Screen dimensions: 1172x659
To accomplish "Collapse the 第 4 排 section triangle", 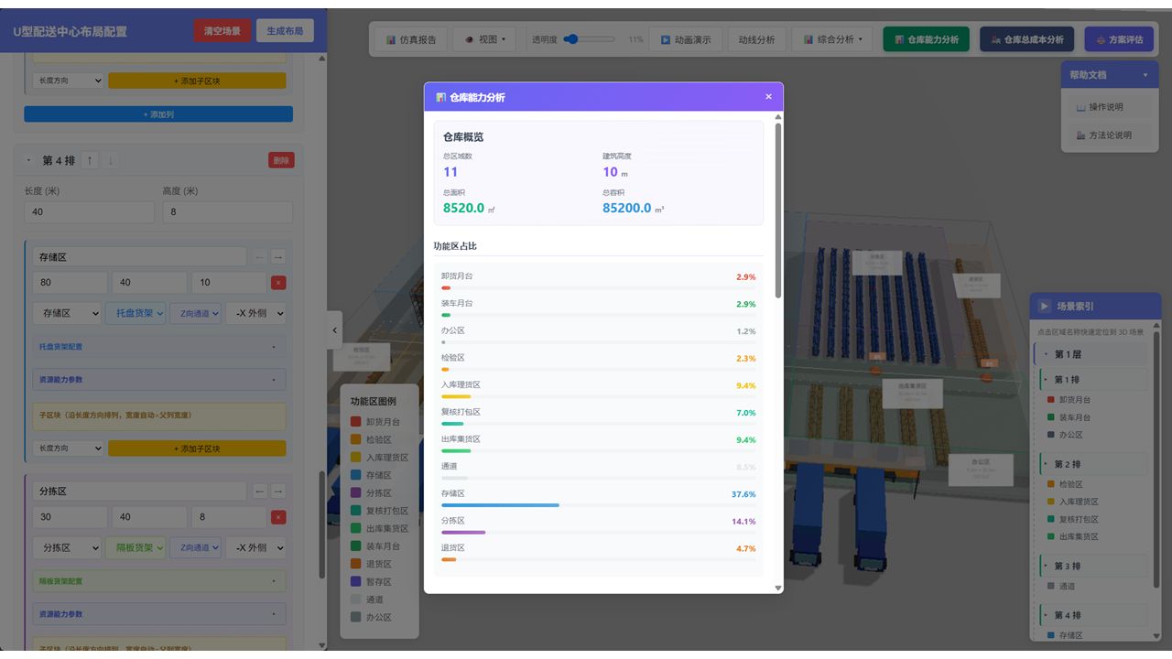I will pos(29,160).
